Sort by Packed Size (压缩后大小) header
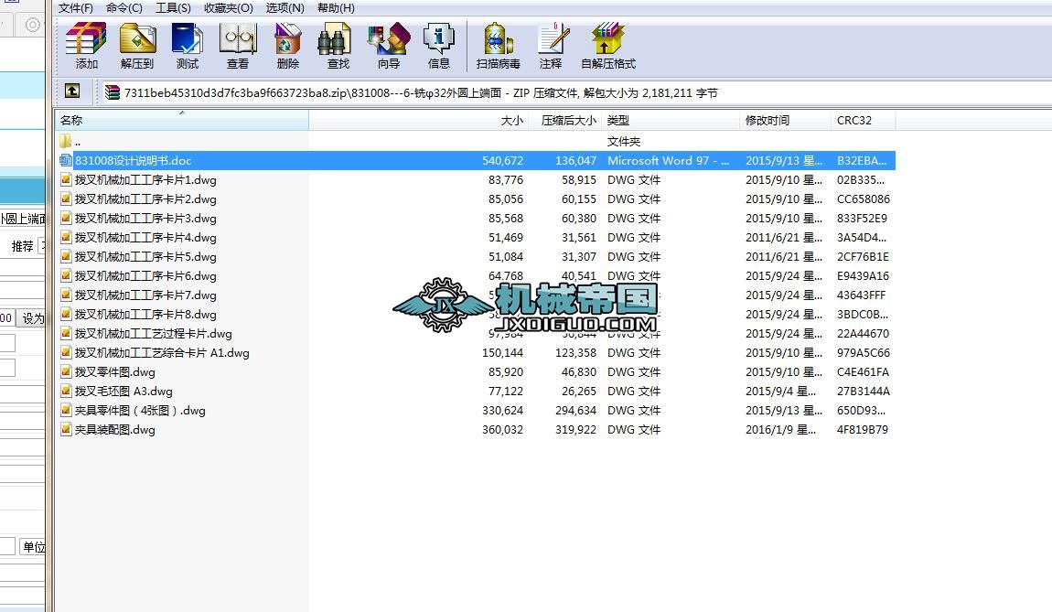1052x612 pixels. pos(565,120)
